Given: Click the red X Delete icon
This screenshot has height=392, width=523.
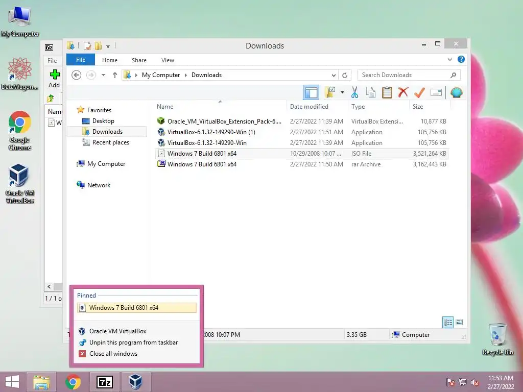Looking at the screenshot, I should tap(403, 92).
